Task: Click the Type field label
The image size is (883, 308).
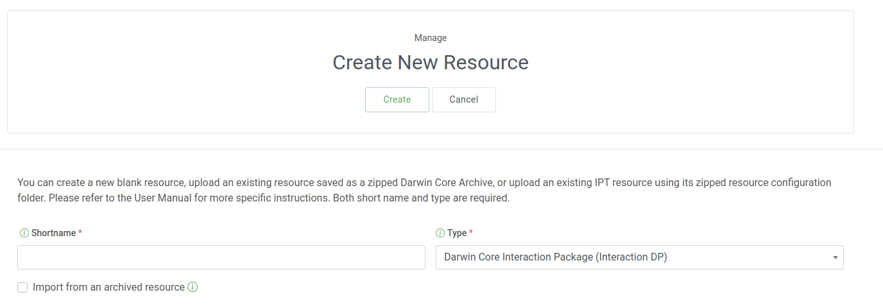Action: point(457,233)
